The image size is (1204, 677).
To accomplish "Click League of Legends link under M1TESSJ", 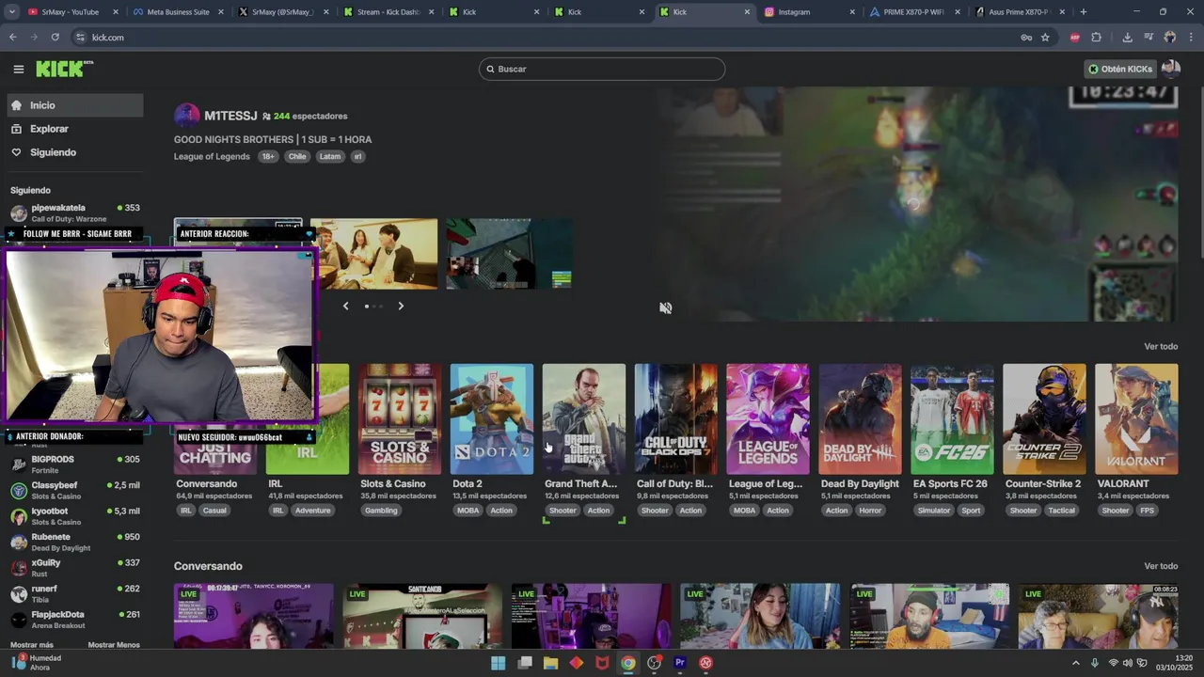I will (x=212, y=157).
